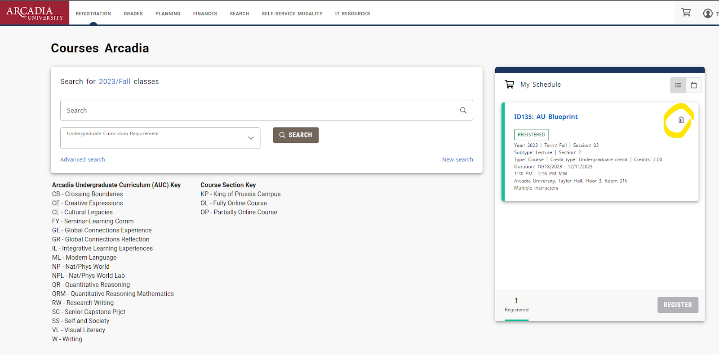Click the 'GR - Global Connections Reflection' entry
The height and width of the screenshot is (355, 719).
point(101,240)
